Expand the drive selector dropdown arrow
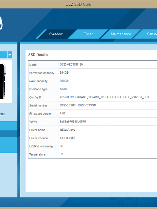Screen dimensions: 157x209 [x=10, y=55]
